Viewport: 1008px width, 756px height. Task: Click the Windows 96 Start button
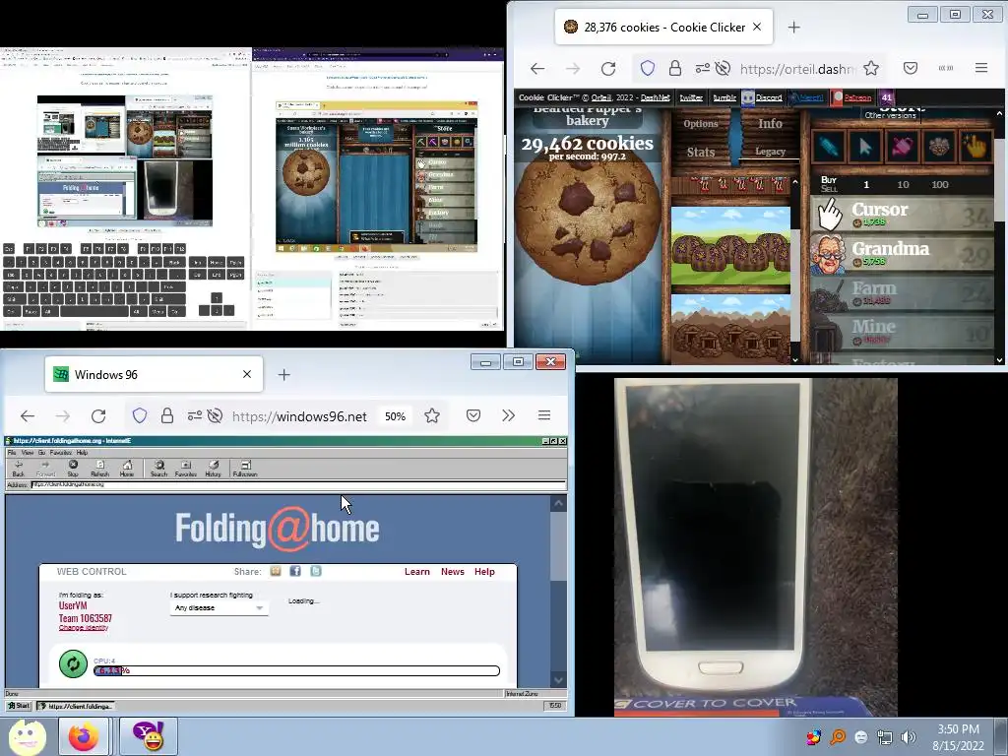(x=19, y=706)
